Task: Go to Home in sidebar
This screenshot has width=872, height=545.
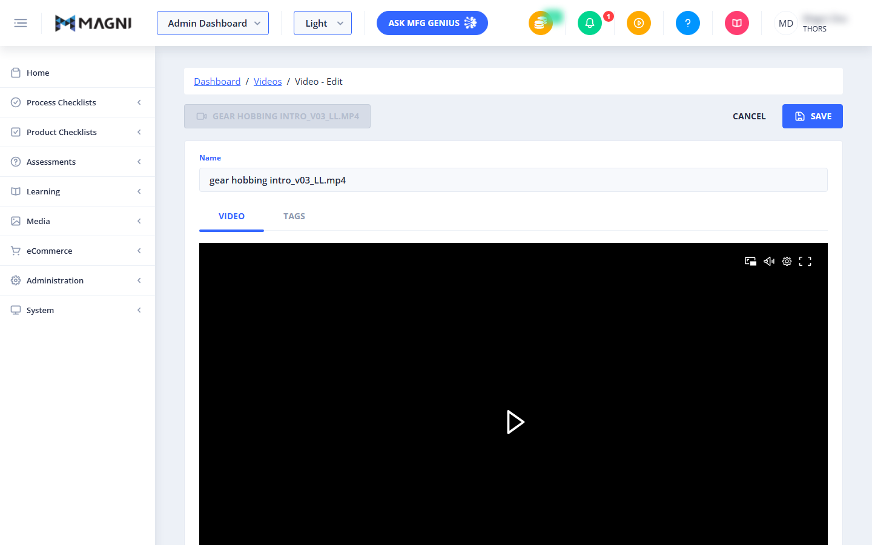Action: 78,73
